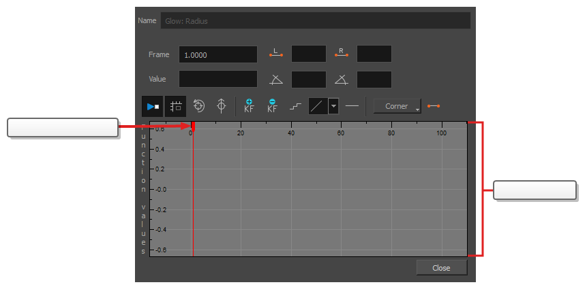Viewport: 587px width, 289px height.
Task: Click the Frame input field
Action: click(218, 55)
